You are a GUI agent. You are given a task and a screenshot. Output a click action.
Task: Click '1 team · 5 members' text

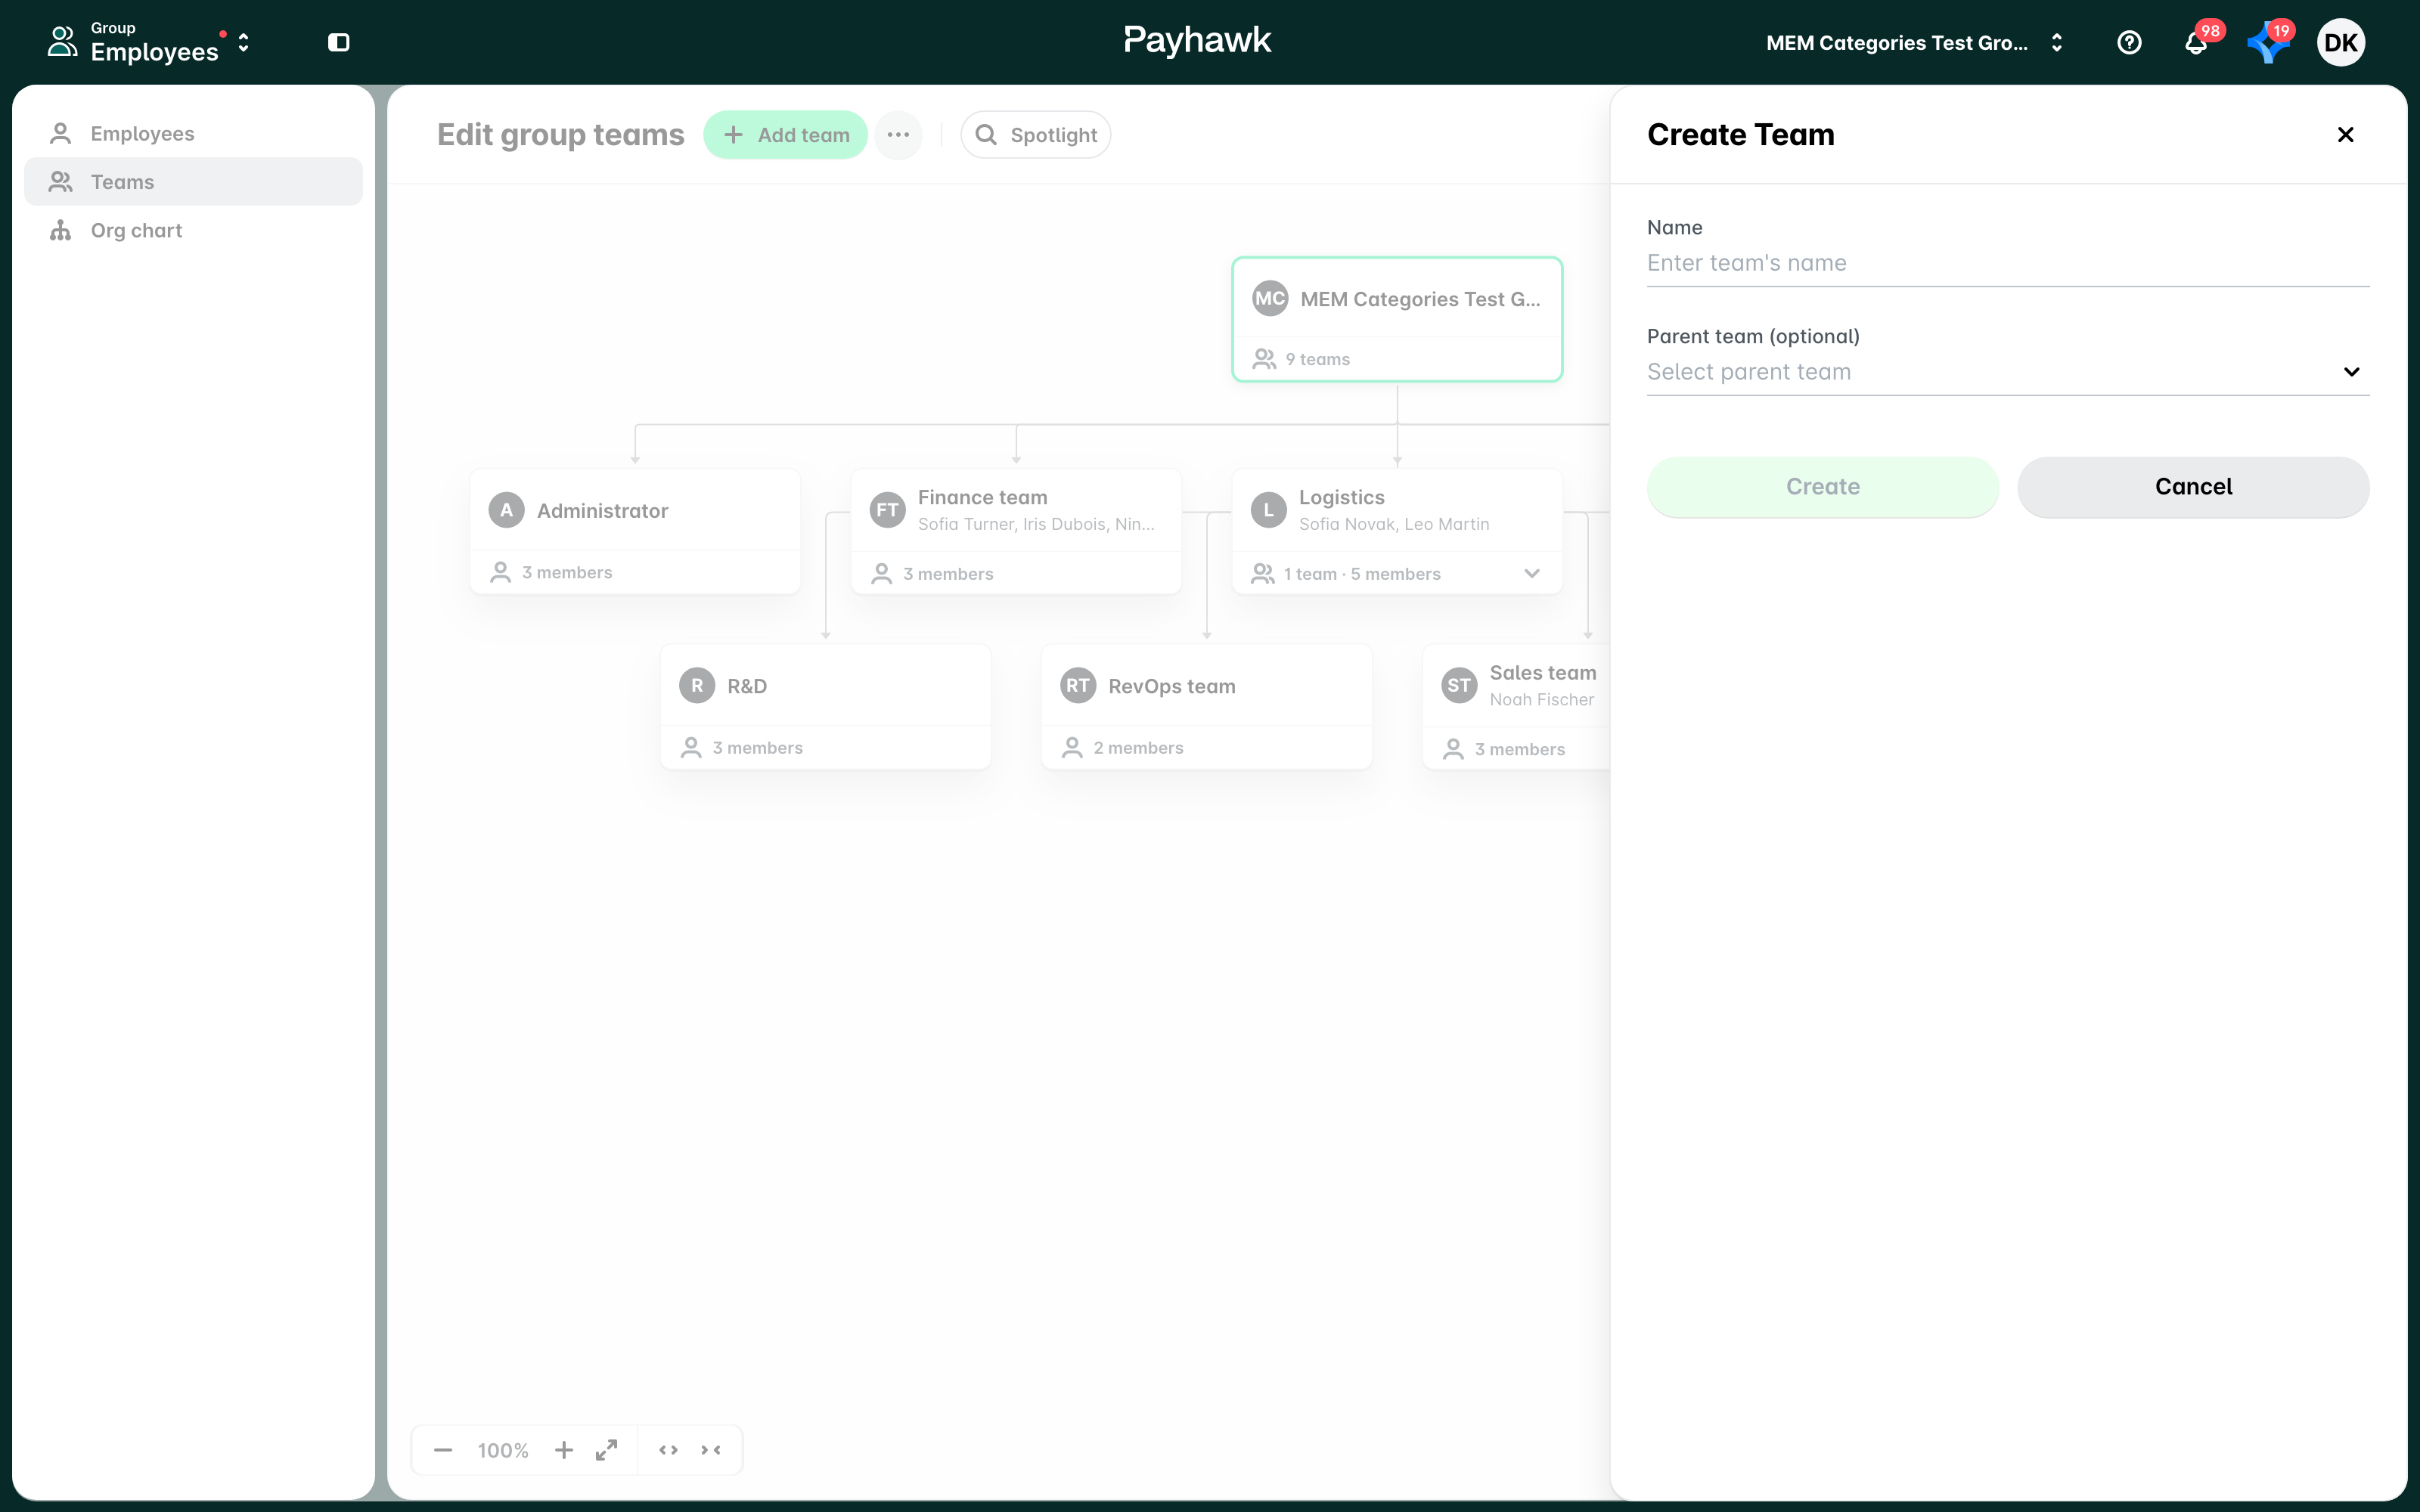[x=1362, y=574]
